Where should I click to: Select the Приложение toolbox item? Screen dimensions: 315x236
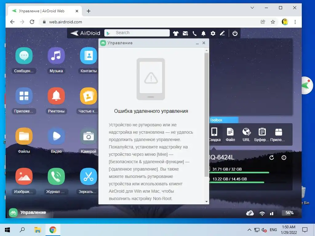pos(278,135)
